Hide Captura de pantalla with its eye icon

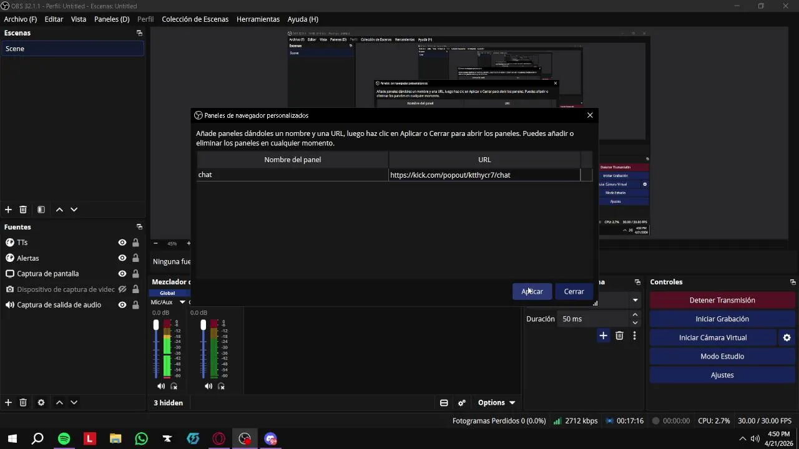click(x=122, y=274)
